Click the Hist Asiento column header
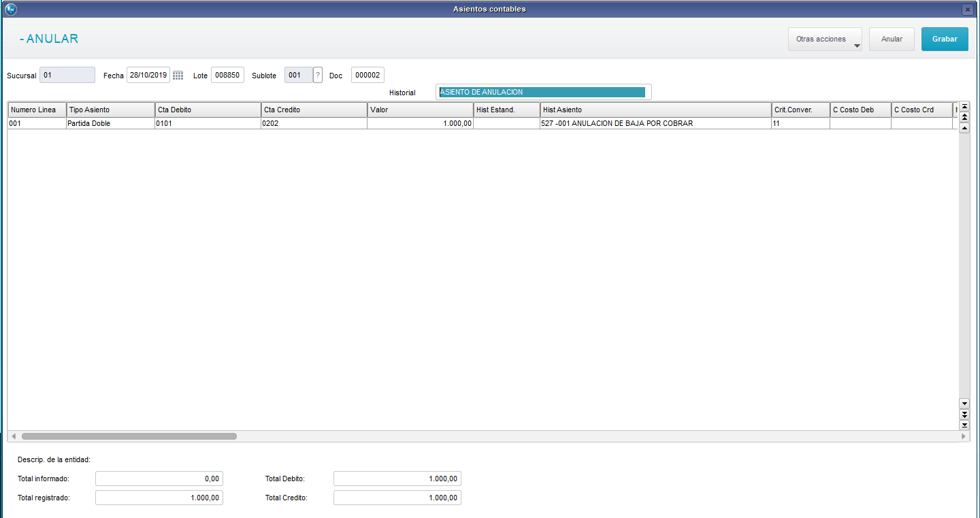The height and width of the screenshot is (518, 980). pyautogui.click(x=656, y=110)
